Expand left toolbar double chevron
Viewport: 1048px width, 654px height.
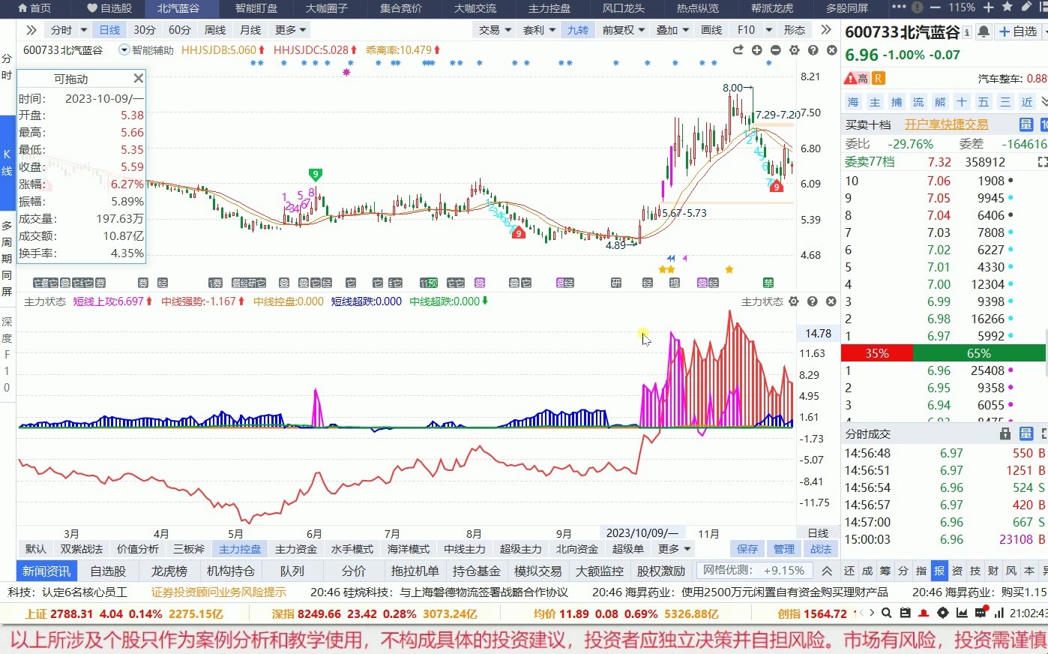pyautogui.click(x=31, y=30)
